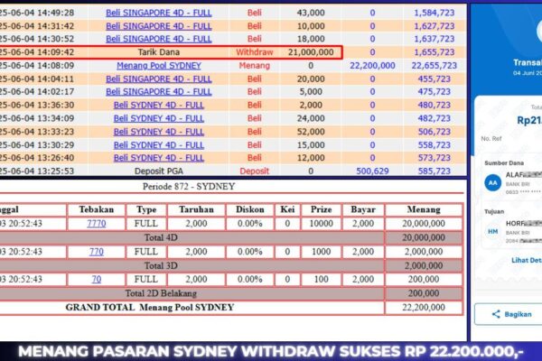Click the Diskon column header

point(250,209)
